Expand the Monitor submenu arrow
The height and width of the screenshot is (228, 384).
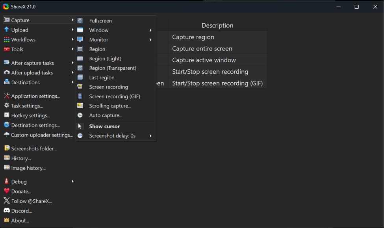click(x=150, y=40)
